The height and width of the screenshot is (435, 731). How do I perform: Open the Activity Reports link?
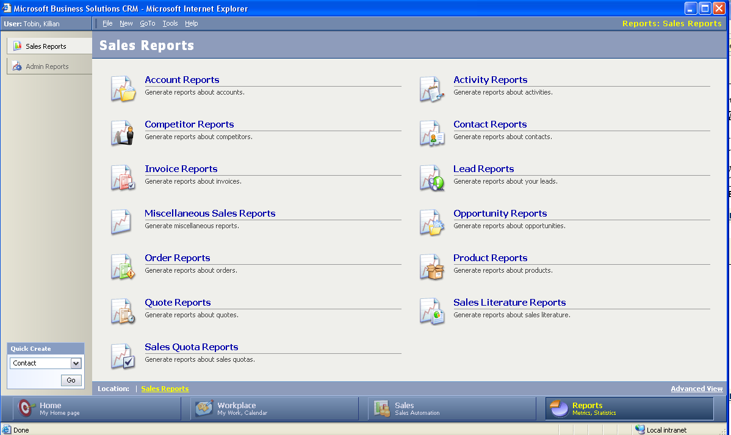[491, 80]
